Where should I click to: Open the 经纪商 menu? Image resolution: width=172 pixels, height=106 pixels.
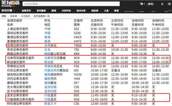95,11
